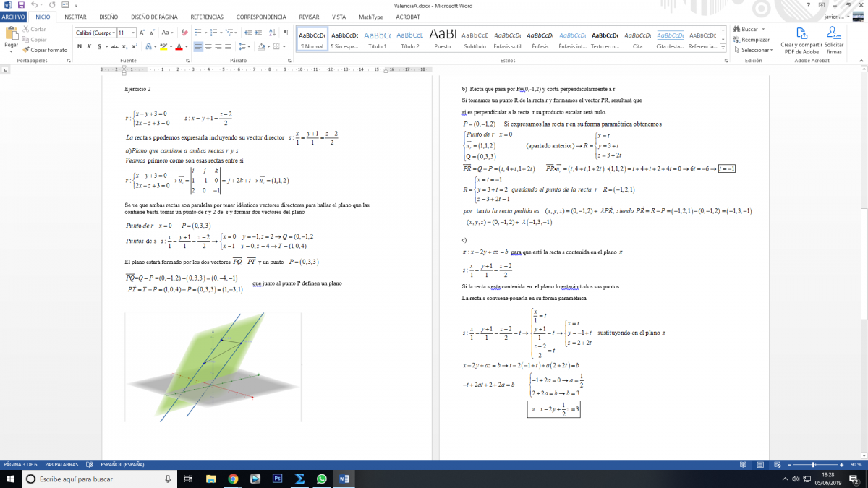Viewport: 868px width, 488px height.
Task: Toggle bold (N) formatting
Action: tap(80, 47)
